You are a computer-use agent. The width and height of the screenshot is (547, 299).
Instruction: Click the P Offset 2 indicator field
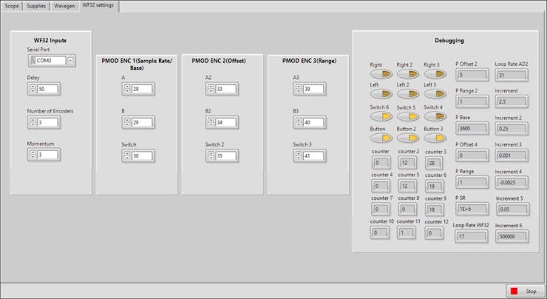point(472,75)
